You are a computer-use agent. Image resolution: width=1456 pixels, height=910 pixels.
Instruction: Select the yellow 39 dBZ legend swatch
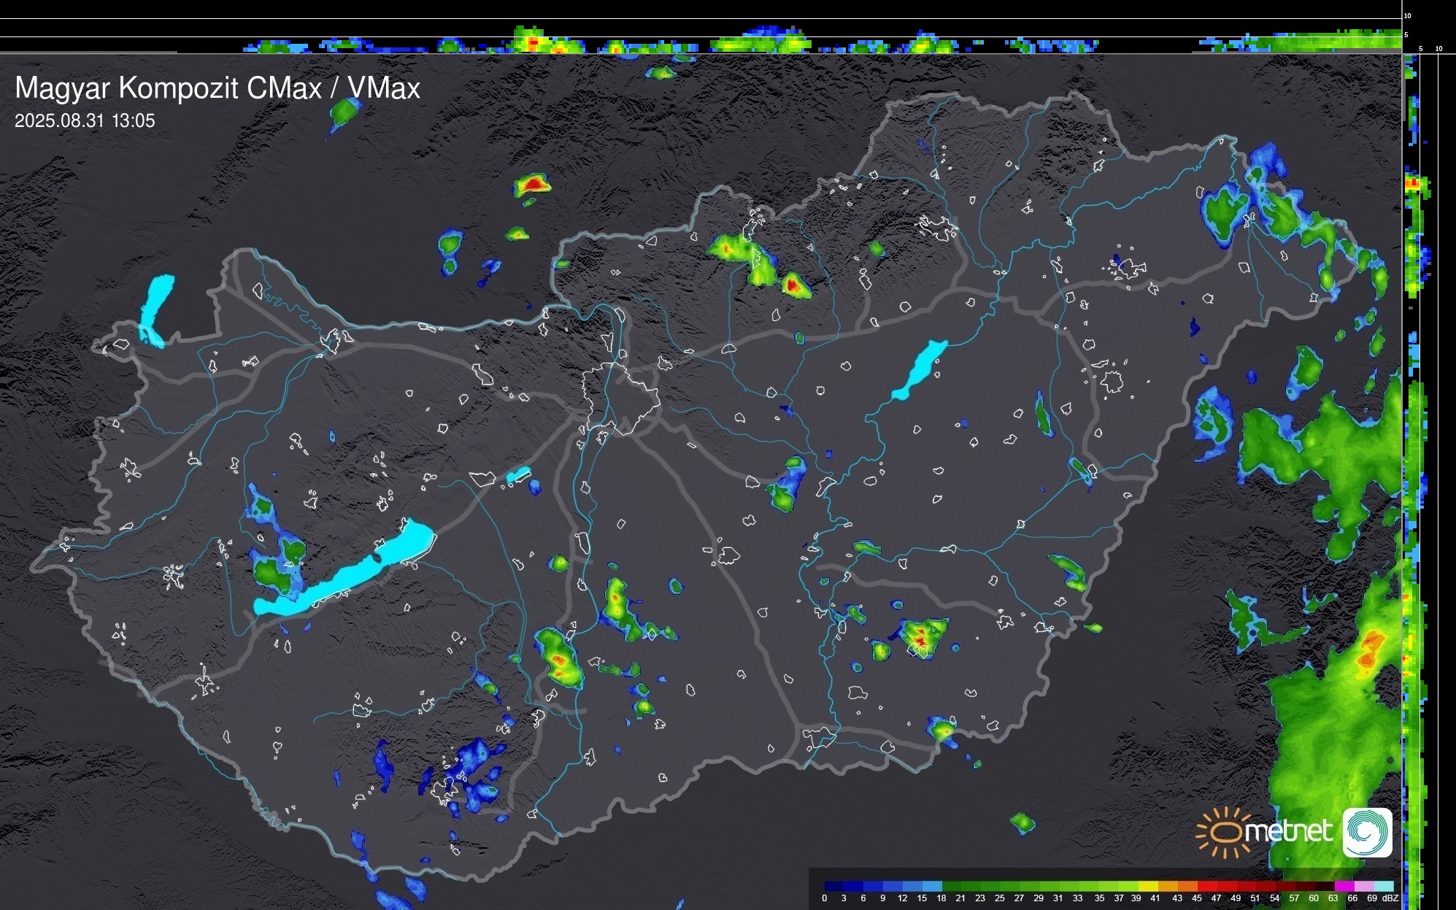(x=1147, y=886)
